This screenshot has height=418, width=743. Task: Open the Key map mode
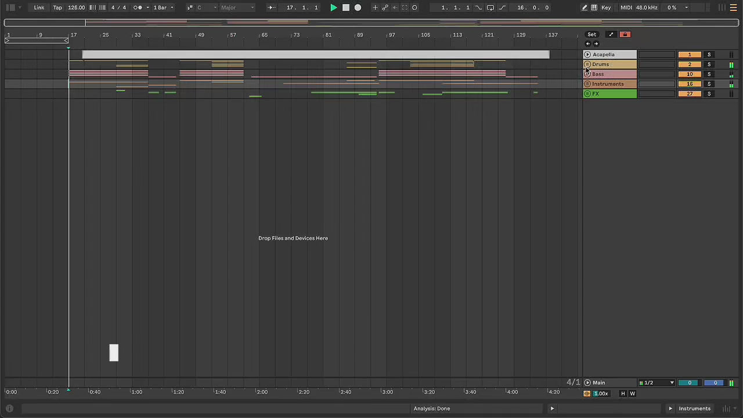coord(606,8)
